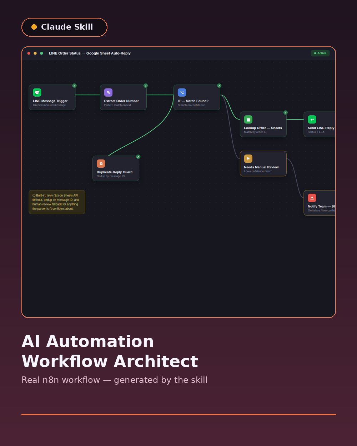Click the check badge on LINE Message Trigger

click(75, 86)
